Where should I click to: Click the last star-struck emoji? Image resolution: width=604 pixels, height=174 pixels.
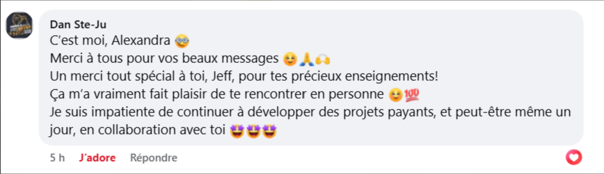coord(269,131)
